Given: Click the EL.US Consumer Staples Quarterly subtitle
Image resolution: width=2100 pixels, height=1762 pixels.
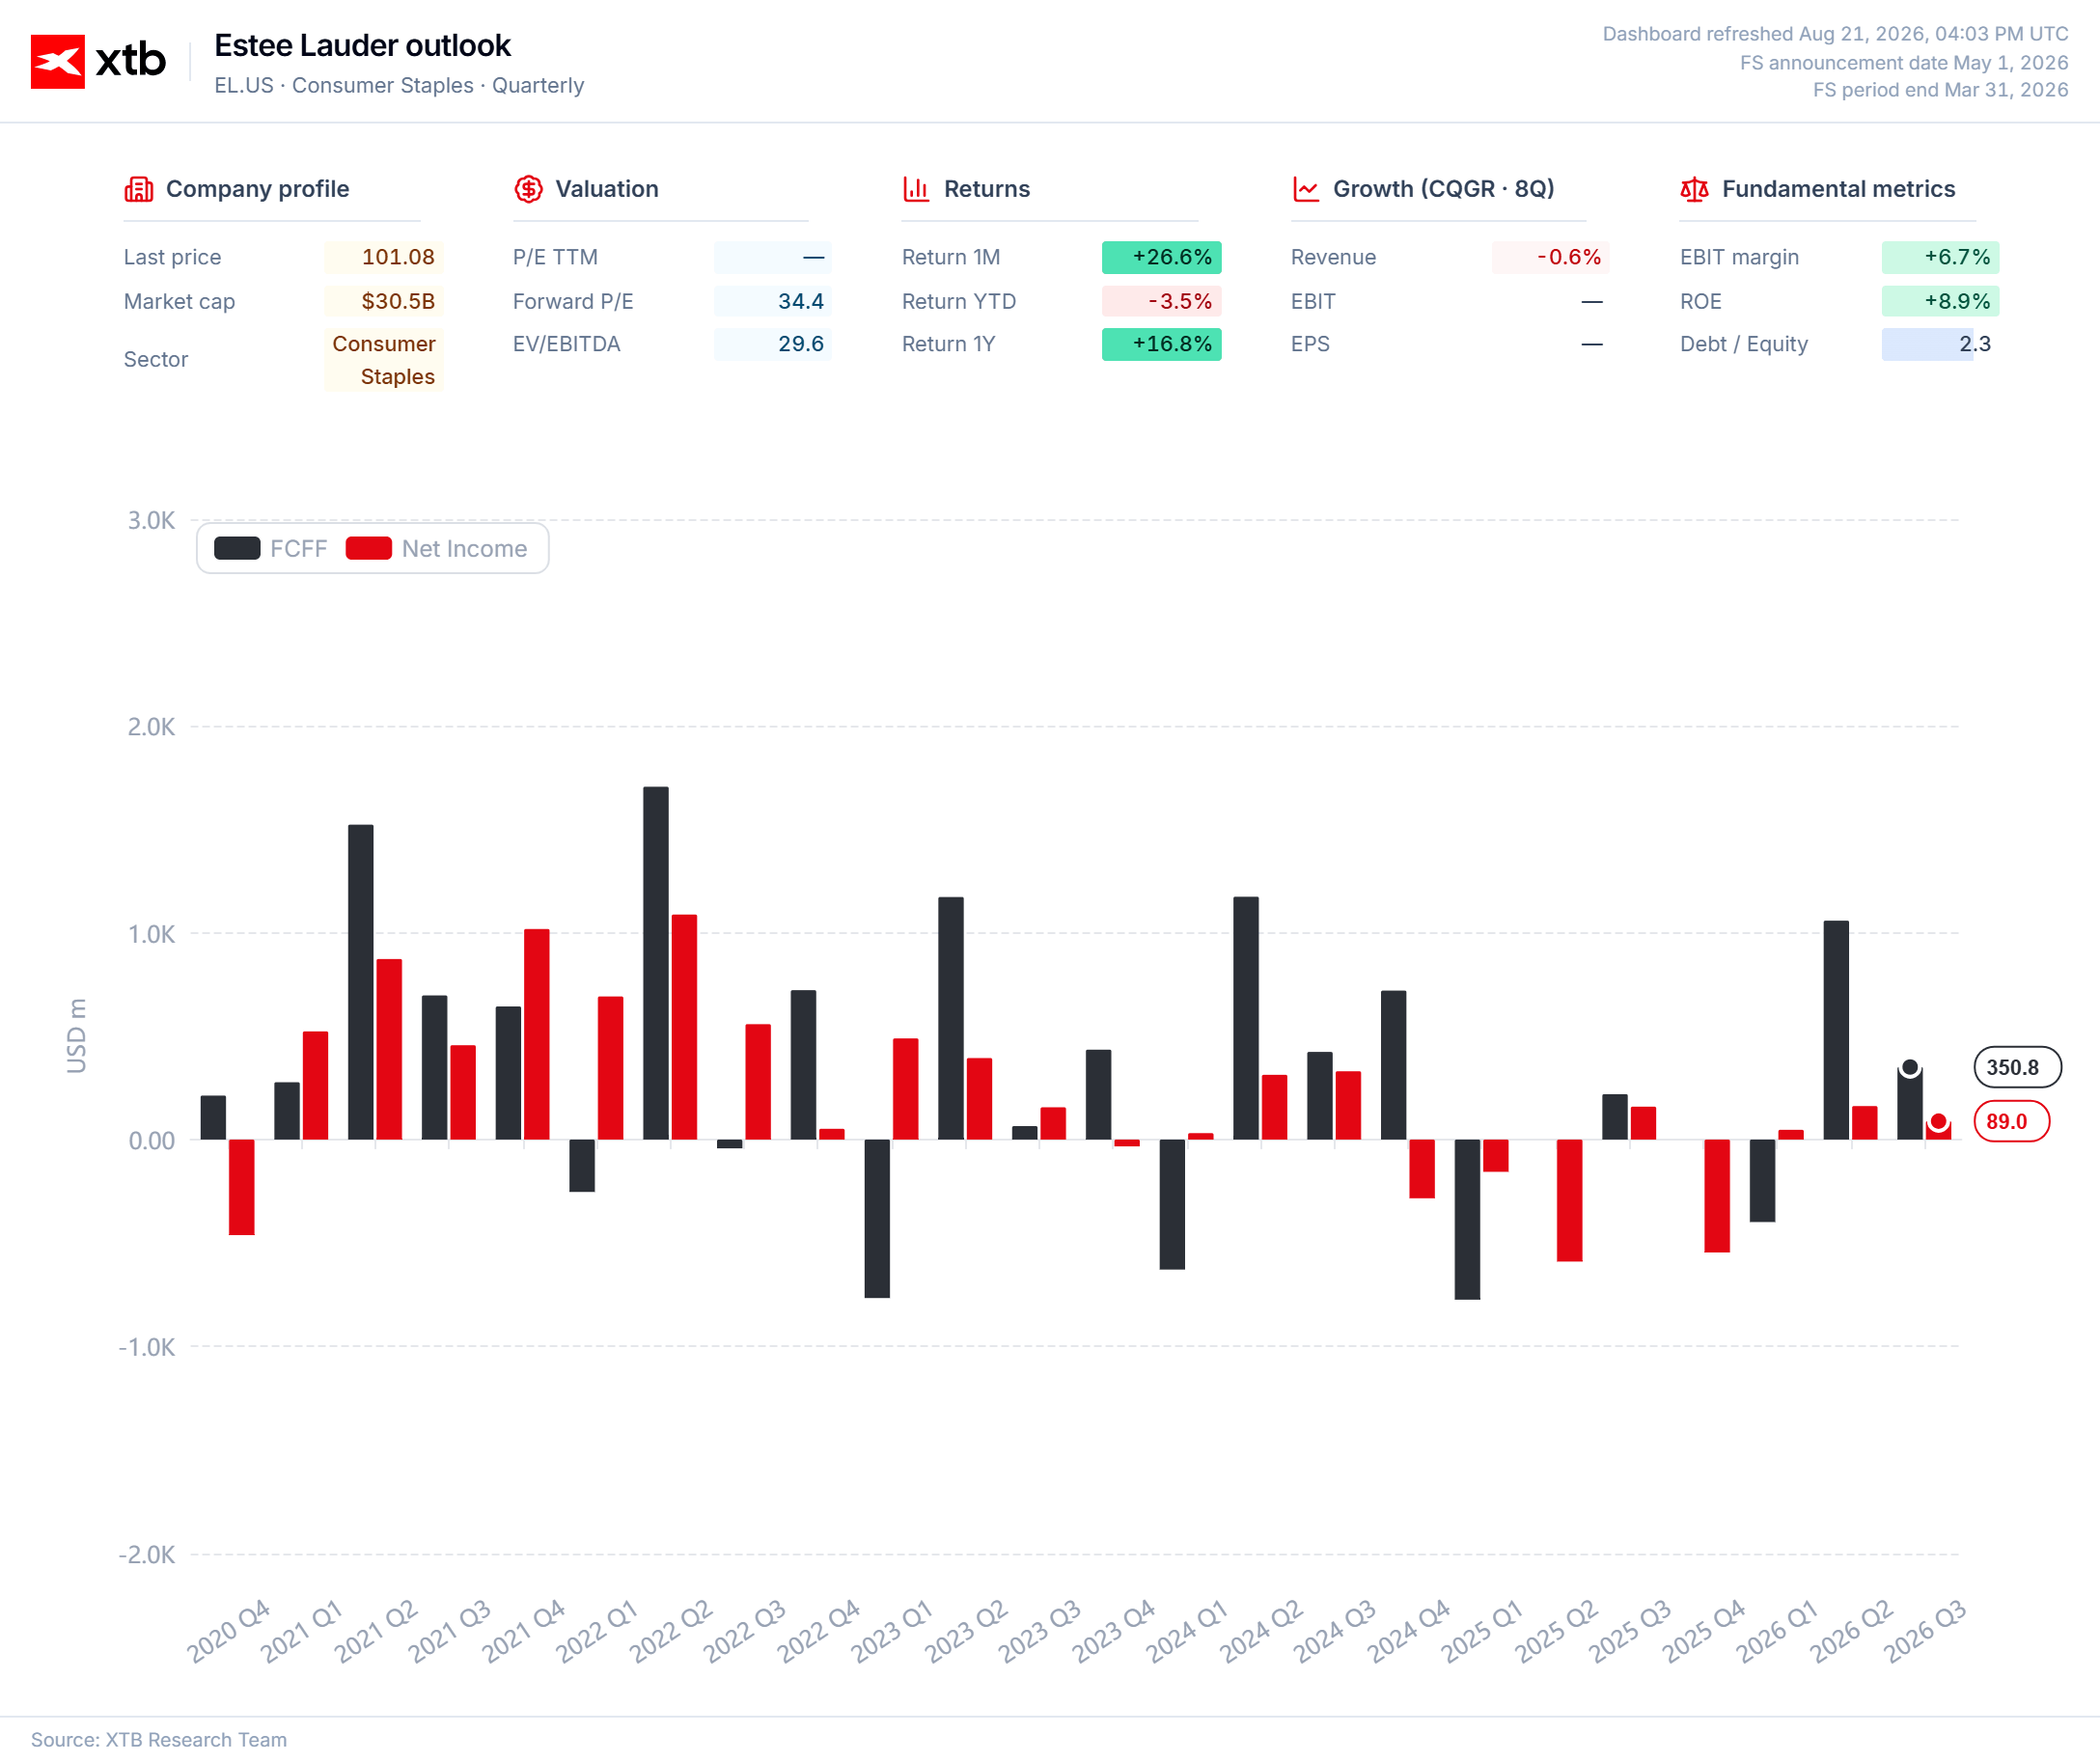Looking at the screenshot, I should (399, 86).
